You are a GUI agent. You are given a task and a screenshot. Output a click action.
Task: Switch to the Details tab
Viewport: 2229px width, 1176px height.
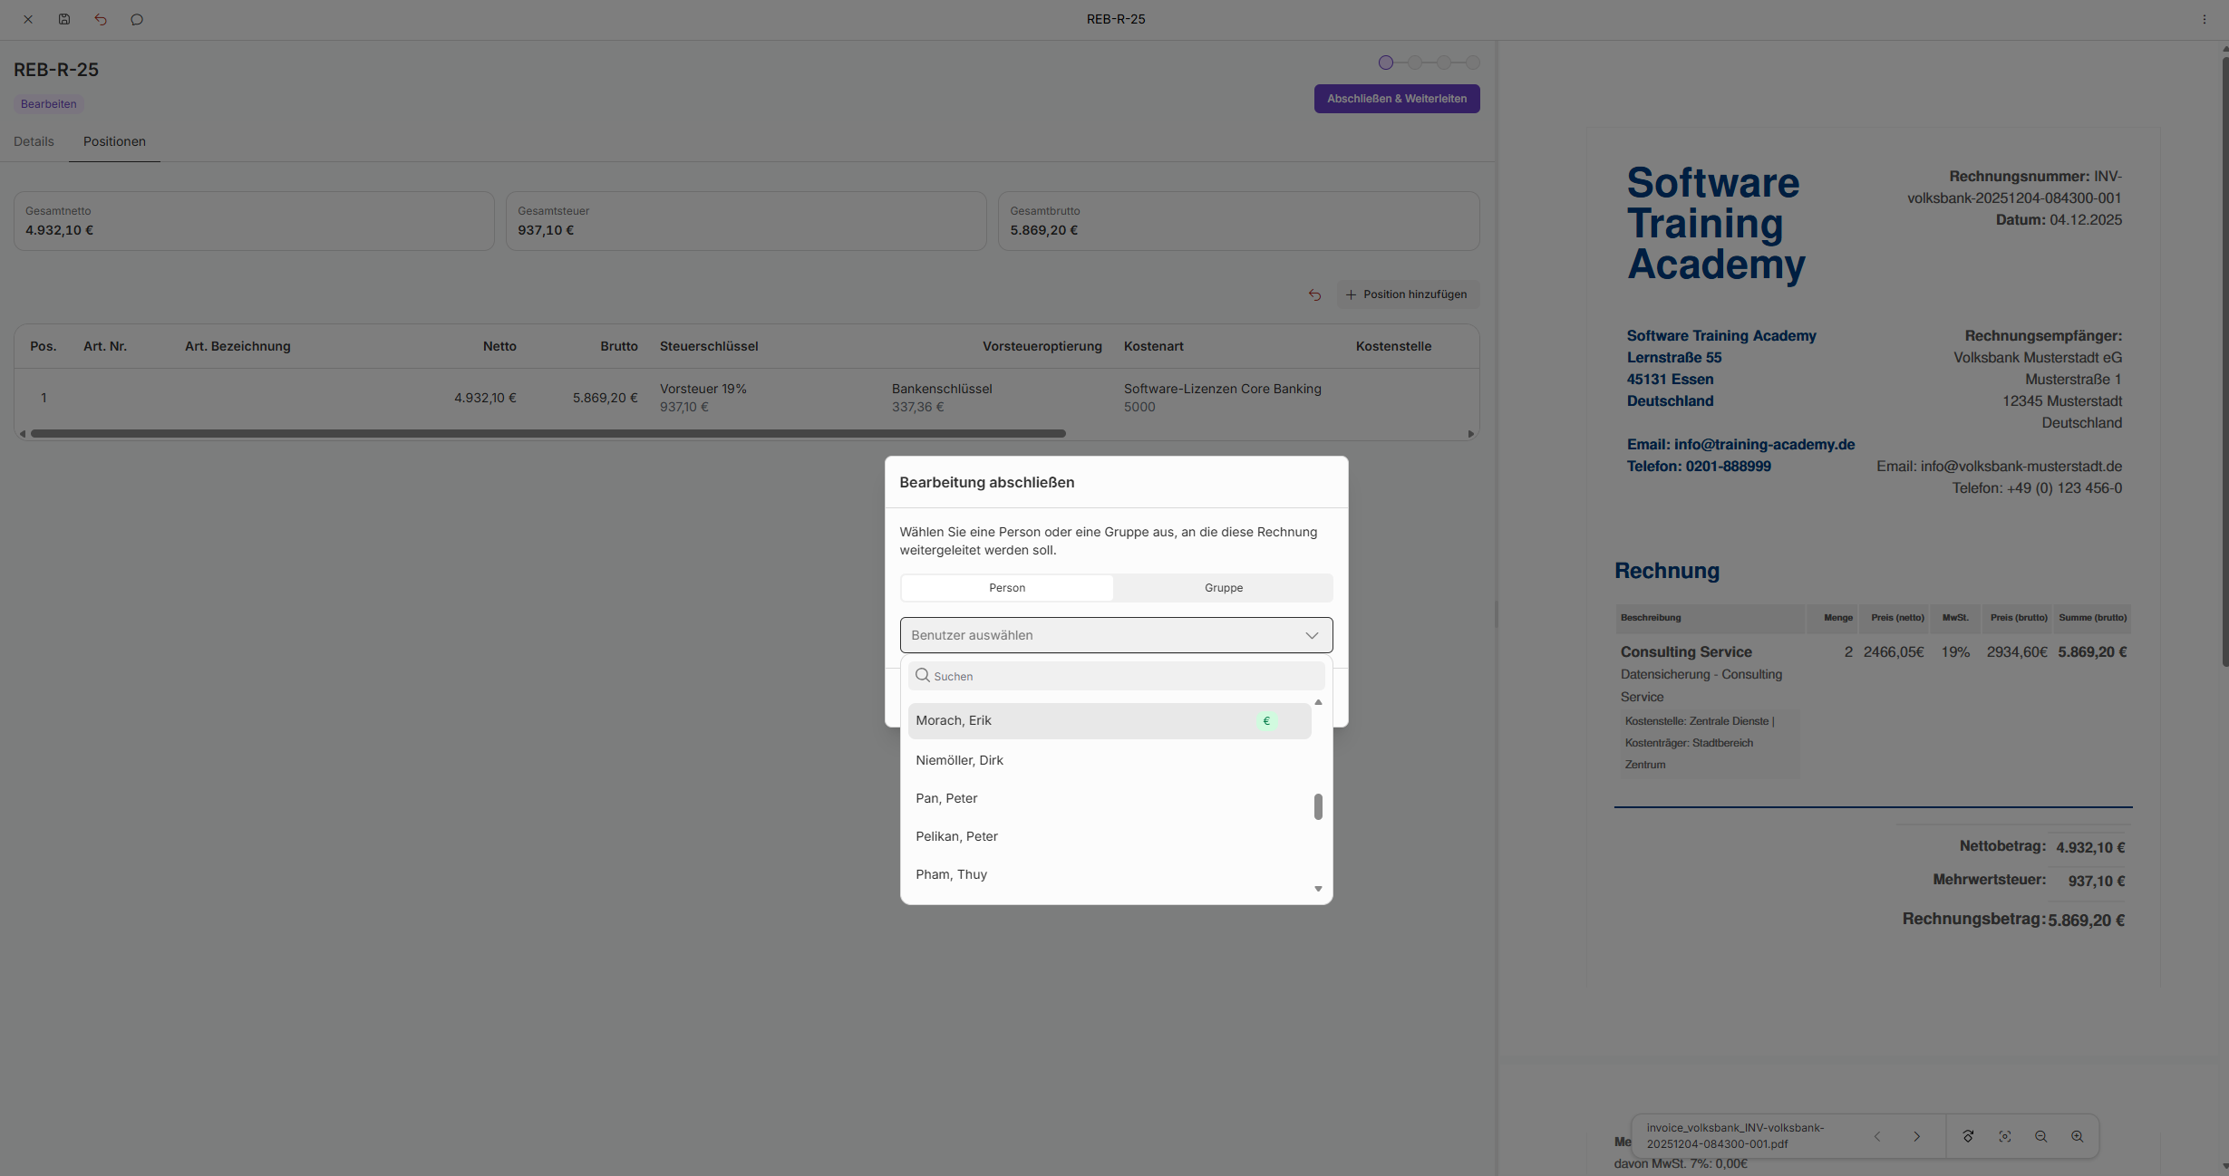coord(34,141)
